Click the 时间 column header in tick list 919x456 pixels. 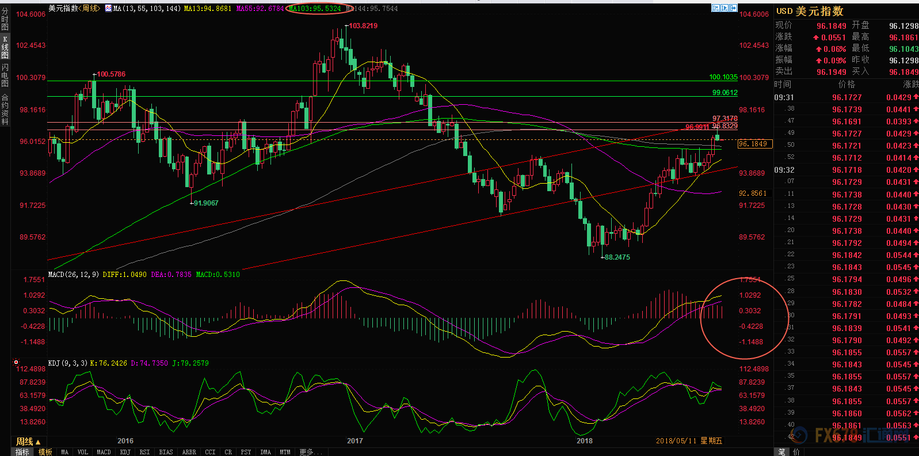[783, 85]
